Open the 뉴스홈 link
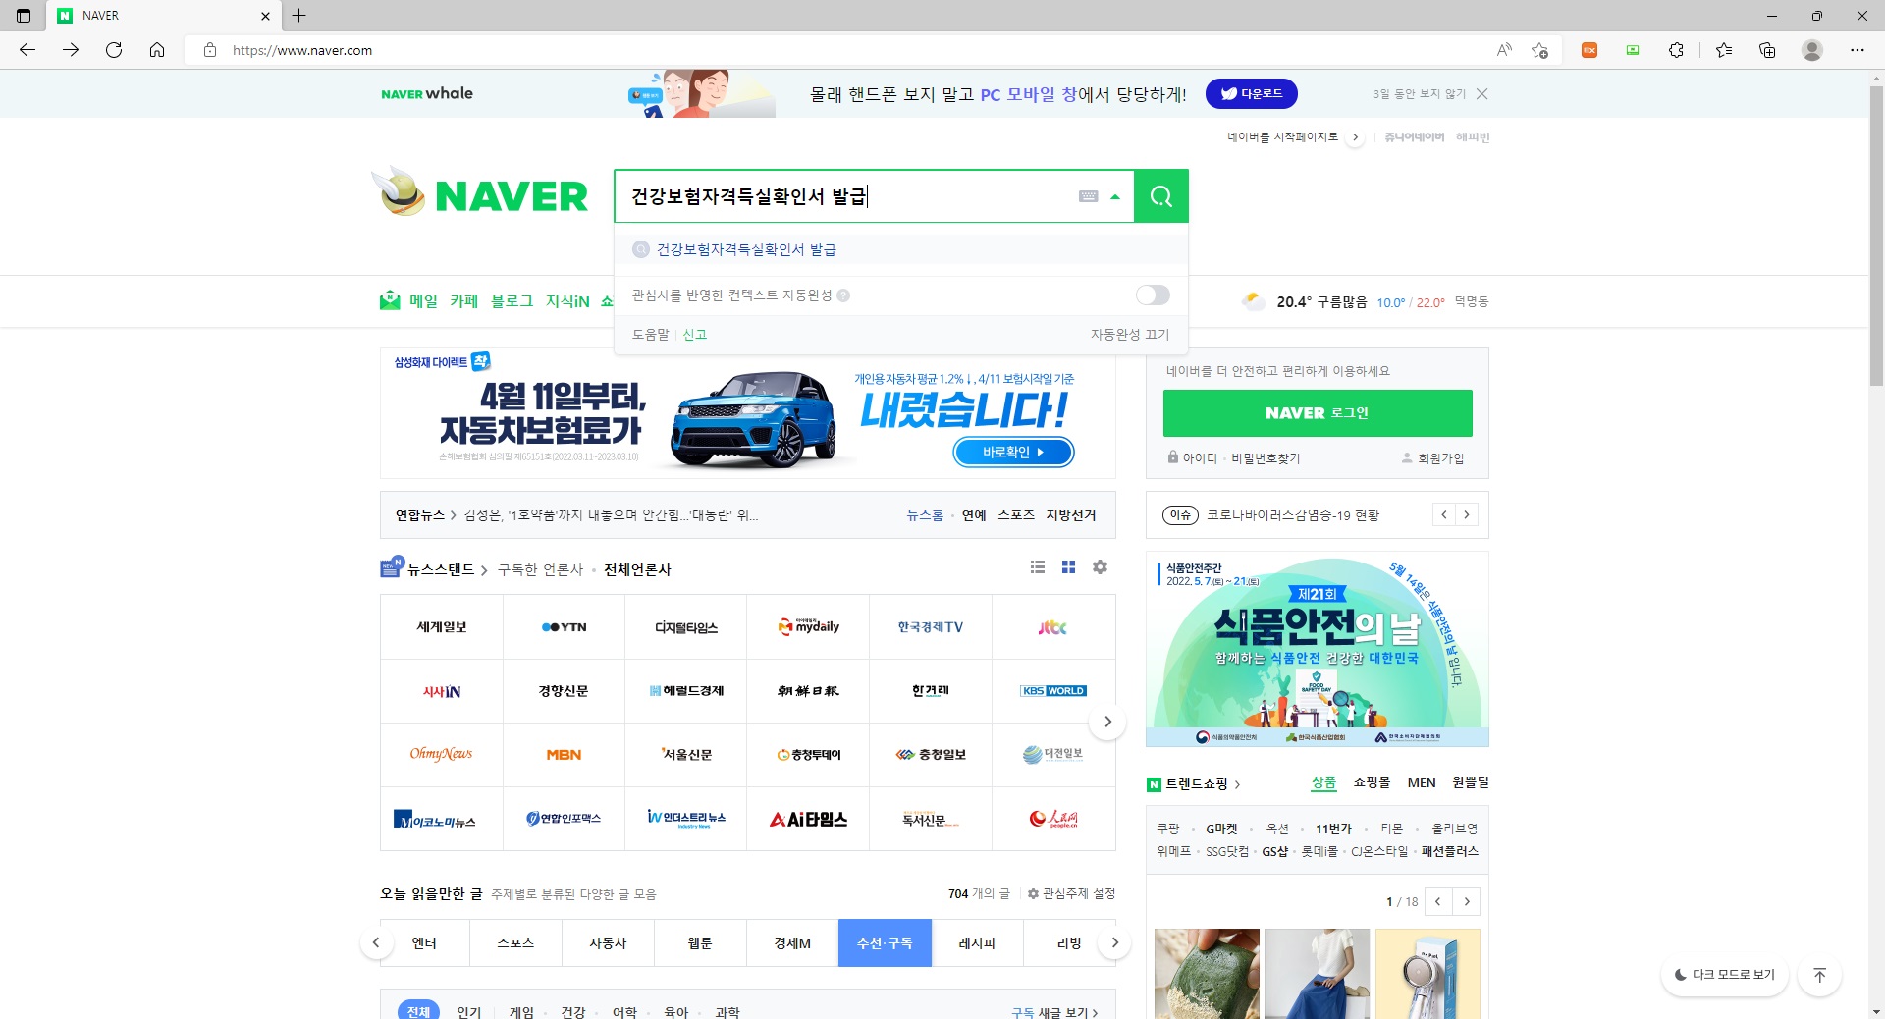1885x1019 pixels. pos(924,515)
